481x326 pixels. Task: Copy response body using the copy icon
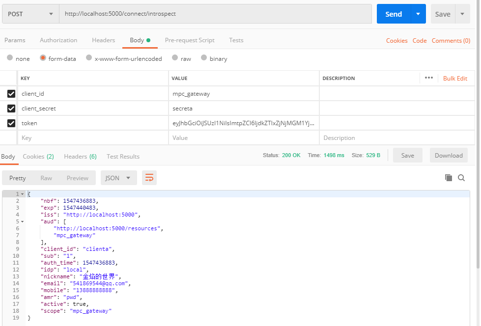(x=448, y=178)
